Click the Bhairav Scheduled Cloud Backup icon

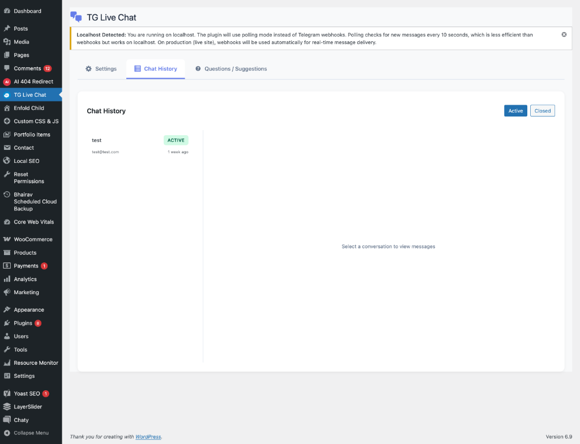[7, 195]
